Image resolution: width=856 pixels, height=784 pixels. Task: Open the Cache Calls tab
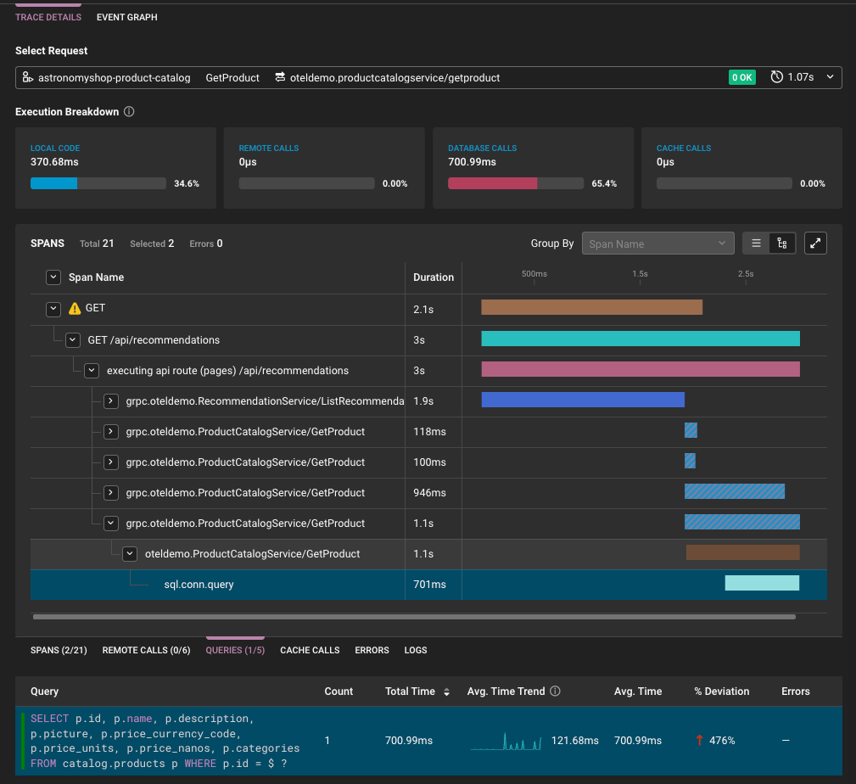point(310,650)
